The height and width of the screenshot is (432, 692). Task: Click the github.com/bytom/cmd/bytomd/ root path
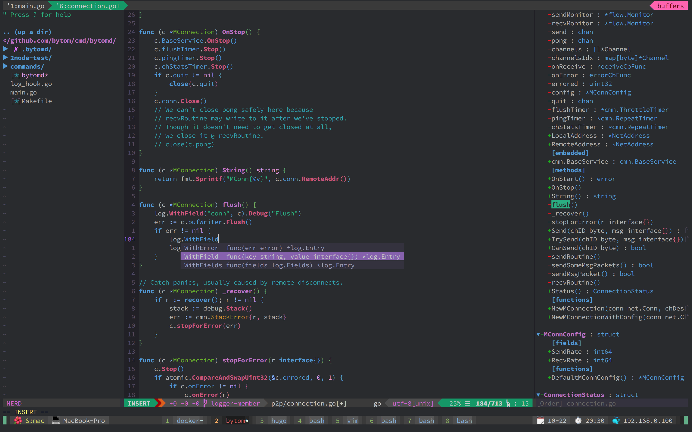tap(59, 40)
